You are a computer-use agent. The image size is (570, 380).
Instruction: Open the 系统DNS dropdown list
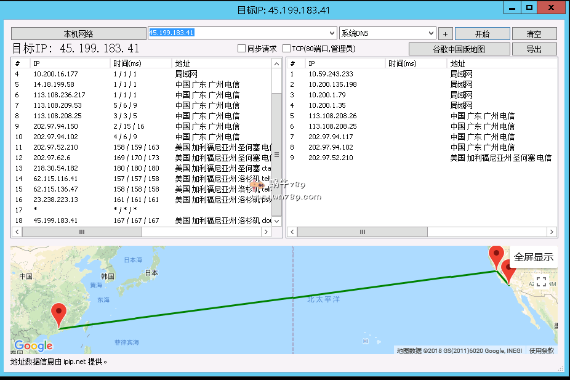pos(431,33)
